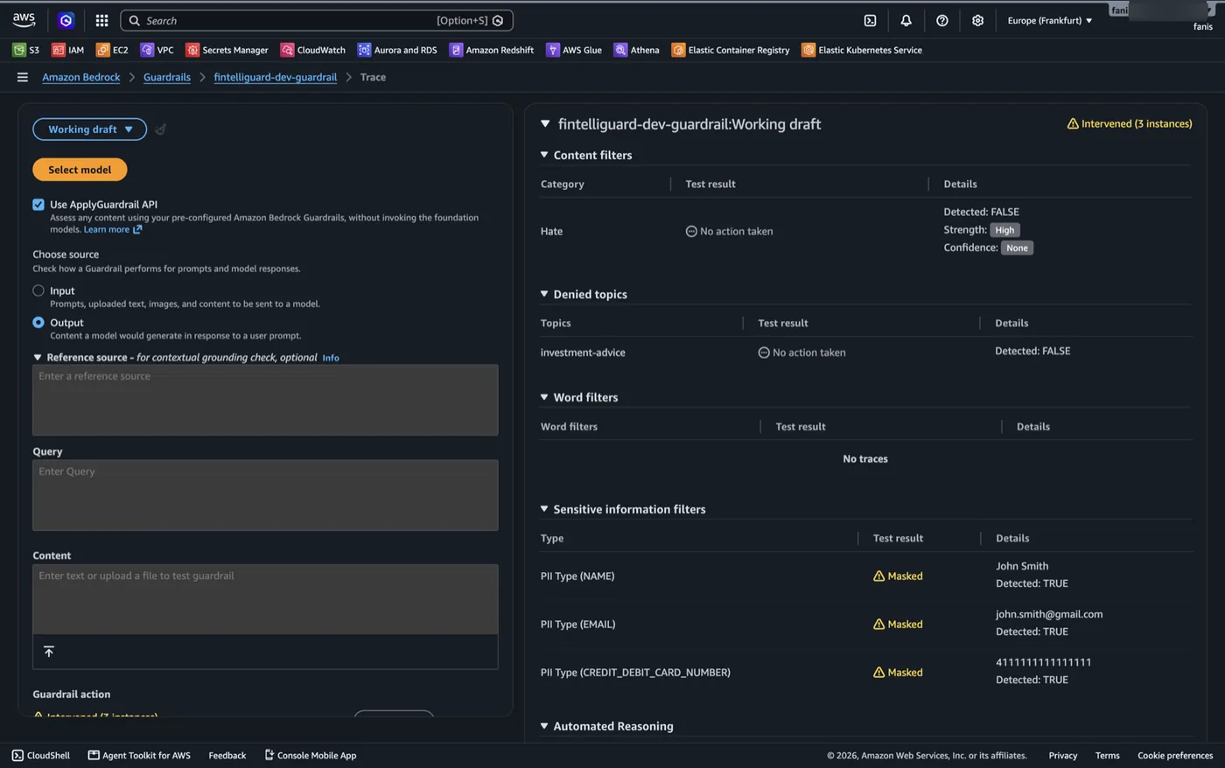Collapse the Reference source section
The height and width of the screenshot is (768, 1225).
pos(38,358)
